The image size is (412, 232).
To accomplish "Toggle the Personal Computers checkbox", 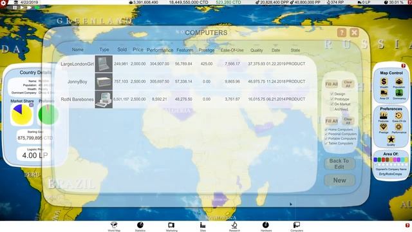I will pos(326,134).
